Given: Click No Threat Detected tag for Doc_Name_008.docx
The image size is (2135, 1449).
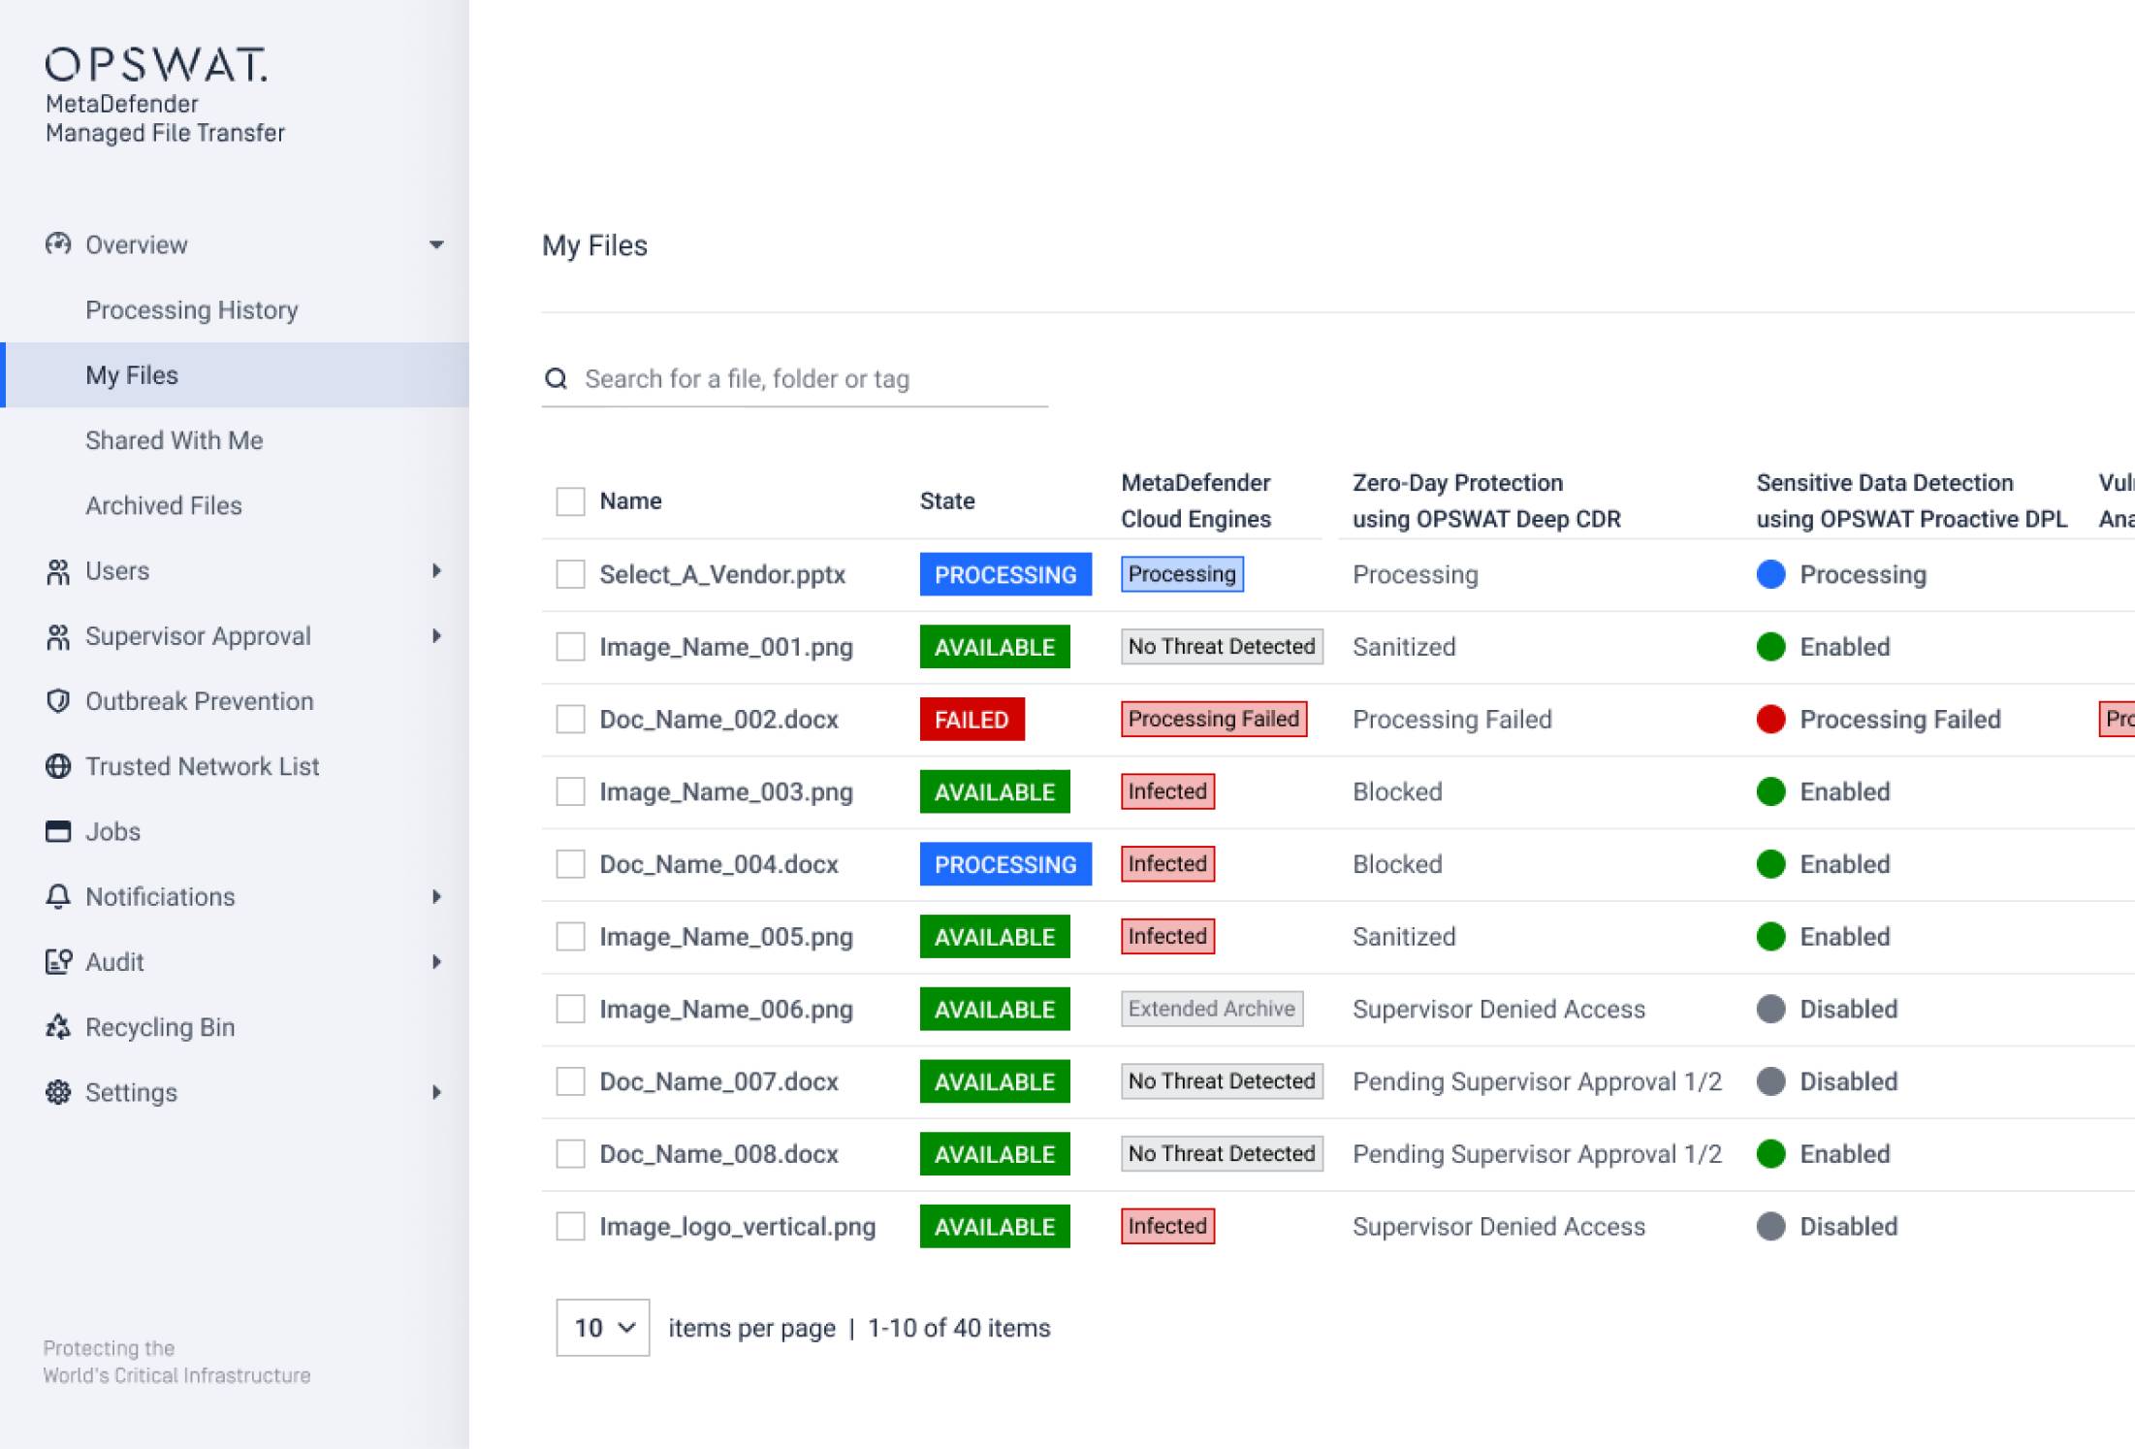Looking at the screenshot, I should point(1222,1153).
